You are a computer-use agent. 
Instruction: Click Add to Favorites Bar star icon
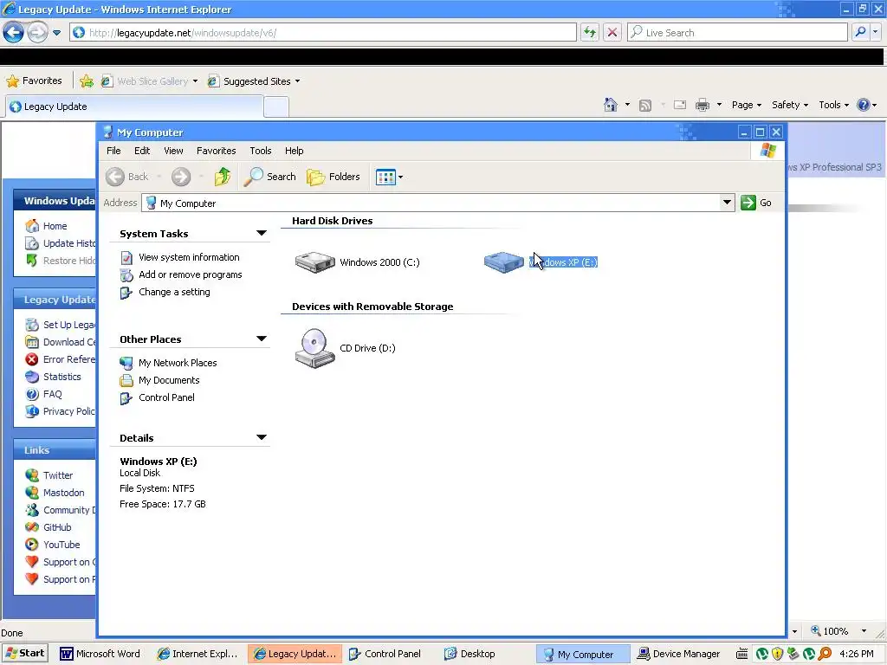pyautogui.click(x=87, y=81)
